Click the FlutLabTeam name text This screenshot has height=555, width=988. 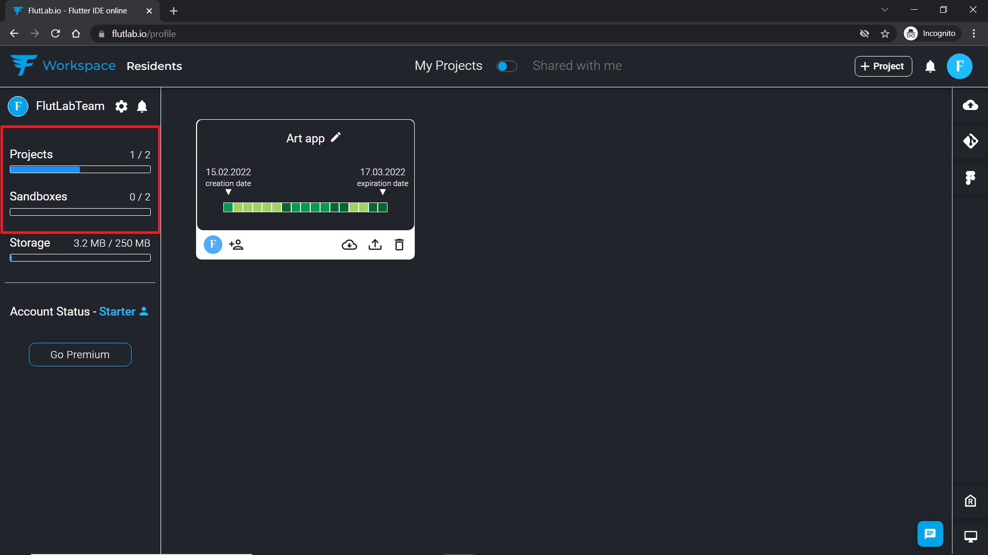point(70,106)
